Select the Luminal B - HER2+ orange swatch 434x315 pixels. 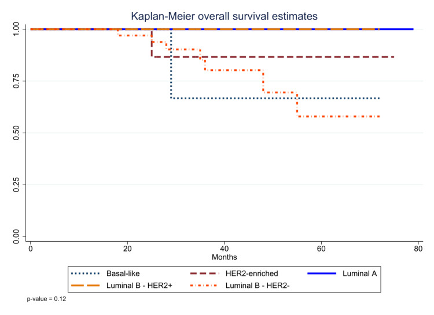(85, 286)
